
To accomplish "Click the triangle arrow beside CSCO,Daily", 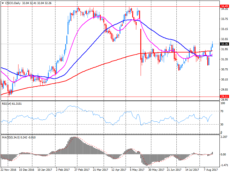I will coord(3,3).
